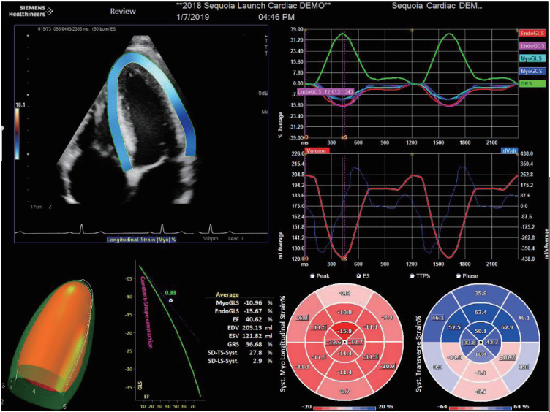
Task: Select the -1.1 transverse strain segment
Action: [481, 372]
